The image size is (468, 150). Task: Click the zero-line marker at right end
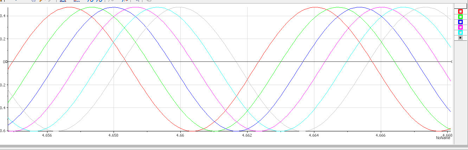pyautogui.click(x=451, y=62)
